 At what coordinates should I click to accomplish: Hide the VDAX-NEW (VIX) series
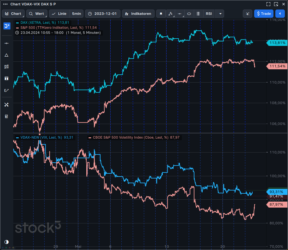16,137
